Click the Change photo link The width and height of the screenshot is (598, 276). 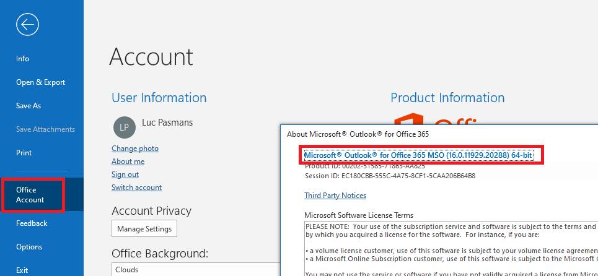[135, 149]
